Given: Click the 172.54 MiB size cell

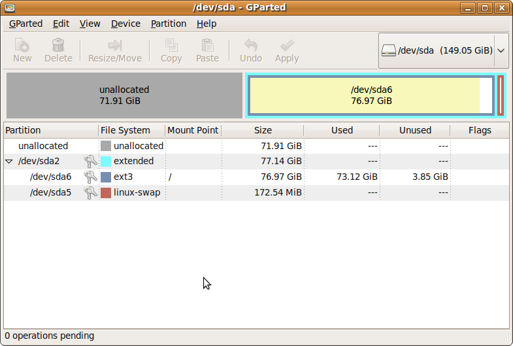Looking at the screenshot, I should 278,193.
